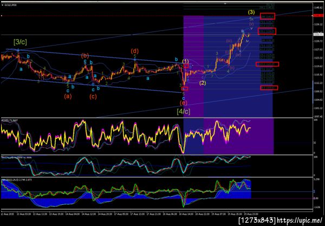Click the 17 Aug 05:30 time axis label
The width and height of the screenshot is (325, 226).
click(121, 214)
